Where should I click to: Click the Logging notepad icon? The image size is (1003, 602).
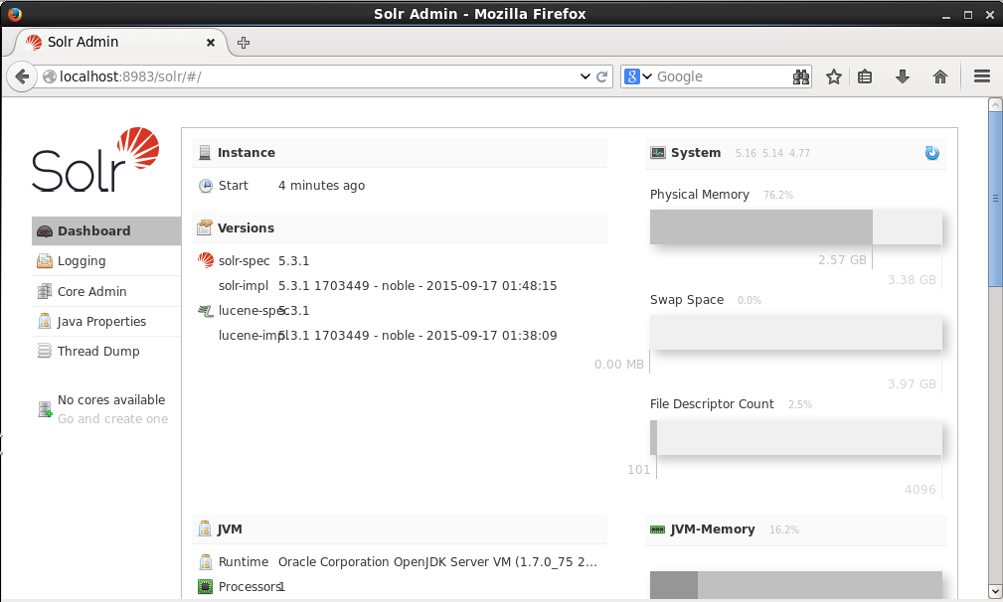click(44, 260)
